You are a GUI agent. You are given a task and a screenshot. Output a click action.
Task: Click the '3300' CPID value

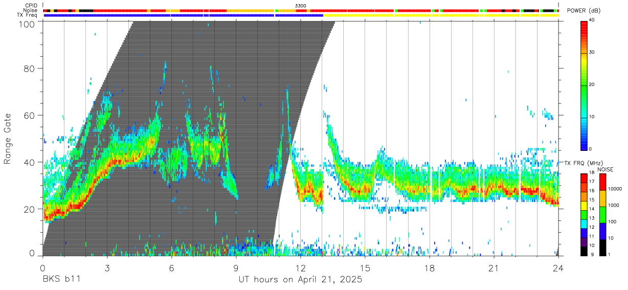pyautogui.click(x=301, y=6)
